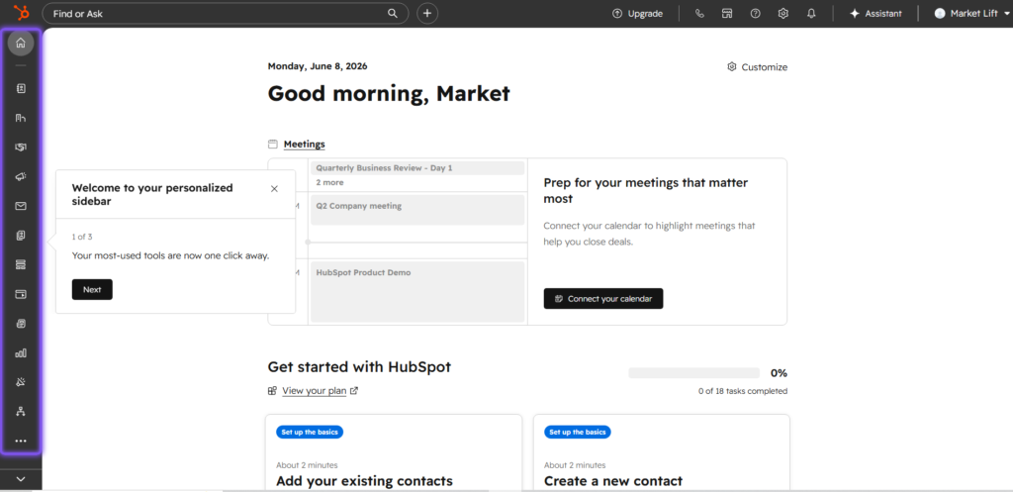Open the help question mark icon
Image resolution: width=1013 pixels, height=492 pixels.
(755, 13)
